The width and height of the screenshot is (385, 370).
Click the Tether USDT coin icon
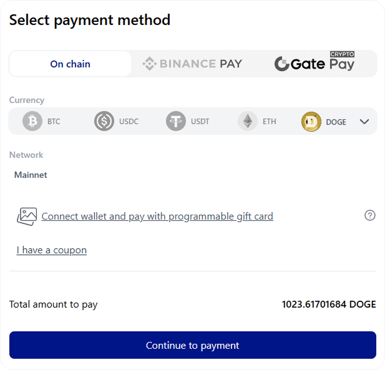(176, 121)
